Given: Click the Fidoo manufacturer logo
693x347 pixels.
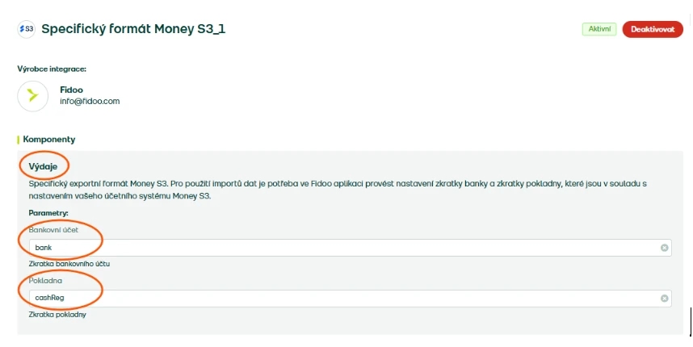Looking at the screenshot, I should coord(32,96).
